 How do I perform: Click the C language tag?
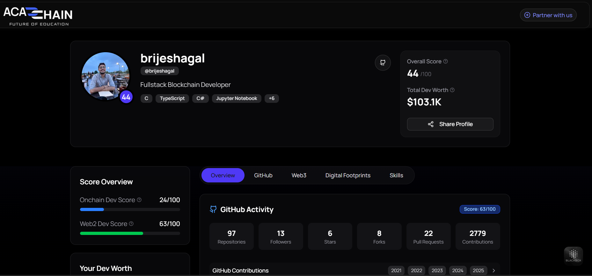[x=146, y=98]
